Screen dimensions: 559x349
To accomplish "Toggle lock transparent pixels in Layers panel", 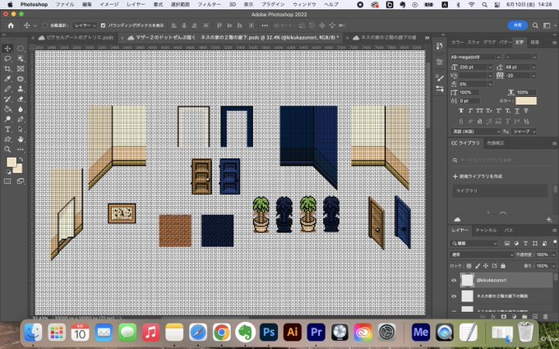I will 469,266.
